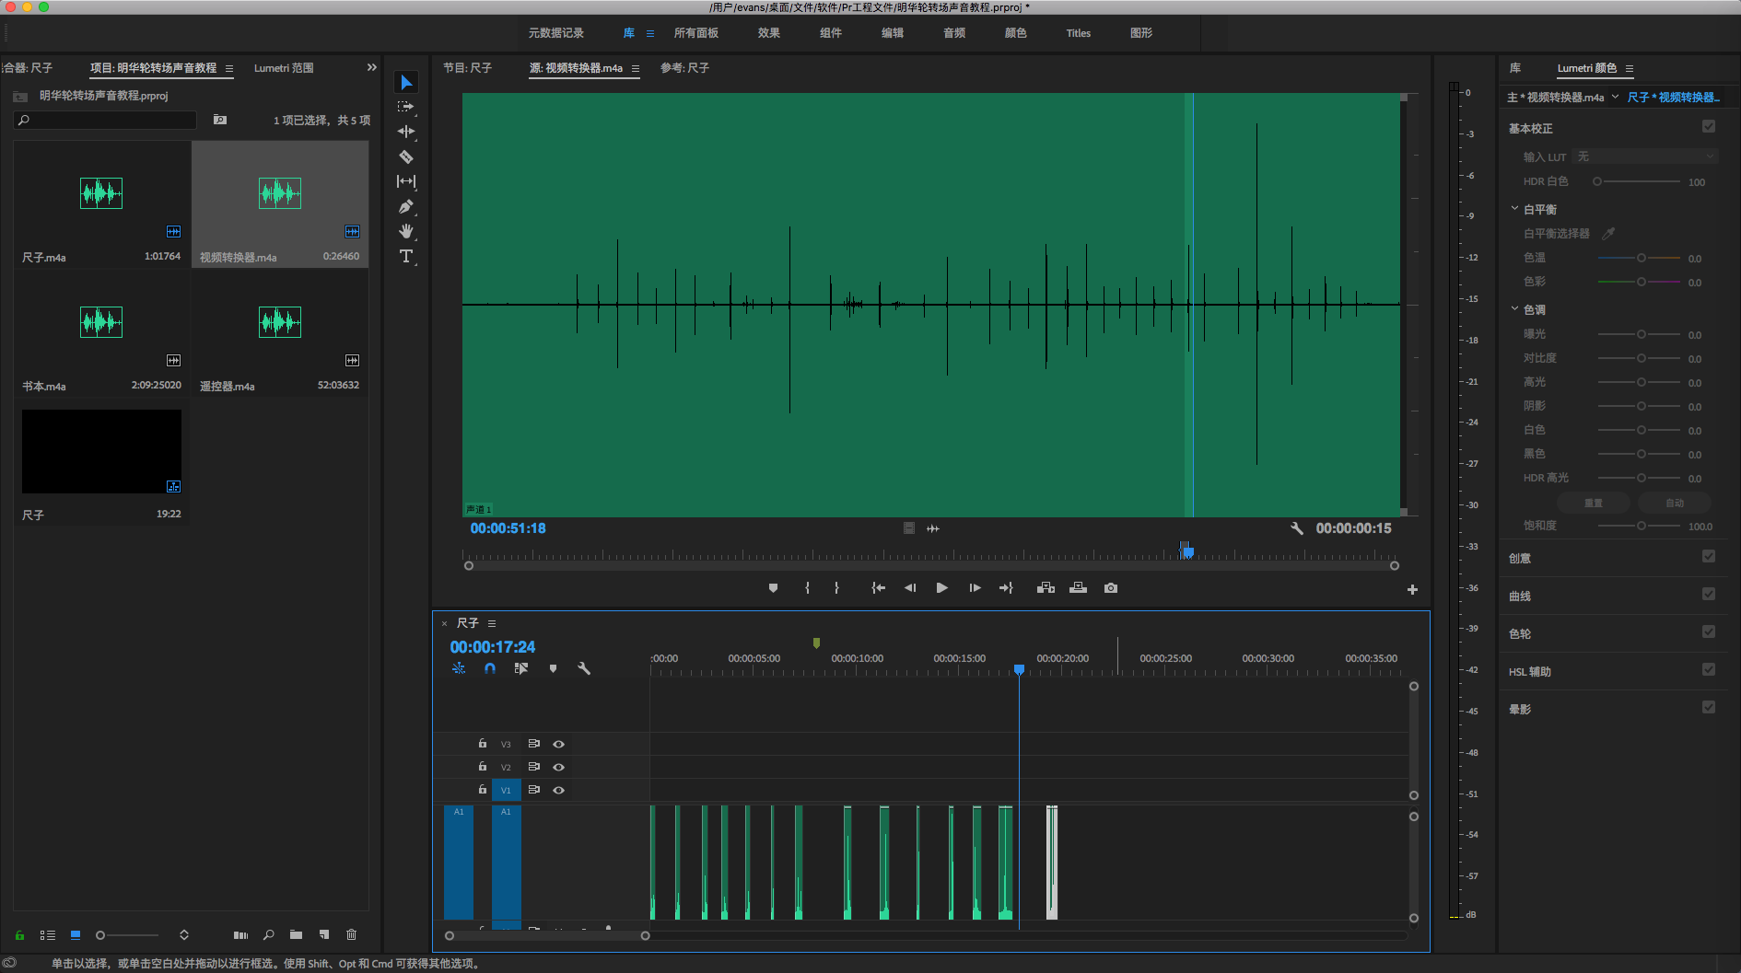1741x973 pixels.
Task: Select the Hand tool
Action: pyautogui.click(x=406, y=231)
